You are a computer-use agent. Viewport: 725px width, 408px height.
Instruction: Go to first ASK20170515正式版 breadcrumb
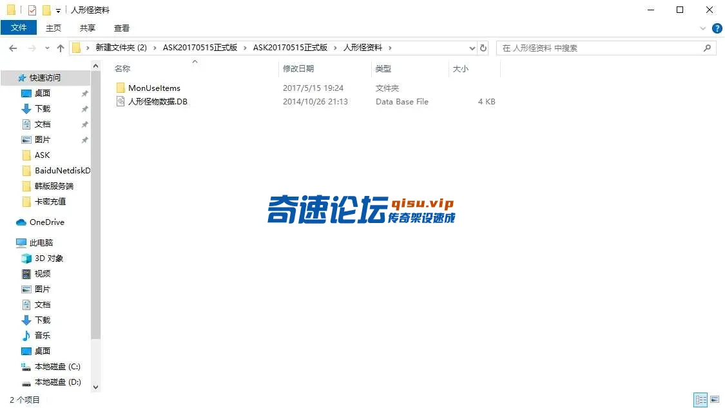[x=200, y=48]
